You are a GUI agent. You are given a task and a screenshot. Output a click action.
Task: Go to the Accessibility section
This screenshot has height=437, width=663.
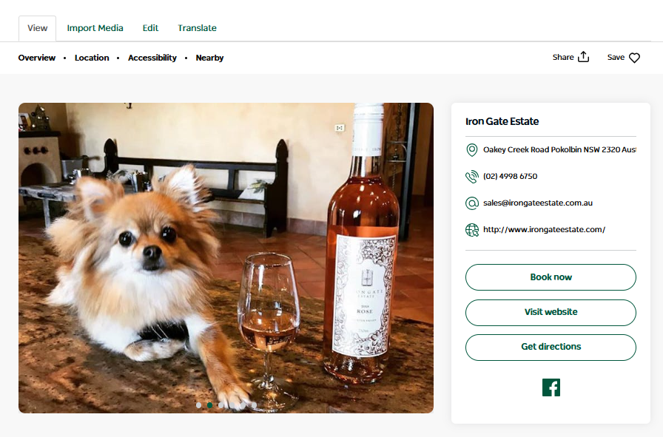[x=152, y=58]
